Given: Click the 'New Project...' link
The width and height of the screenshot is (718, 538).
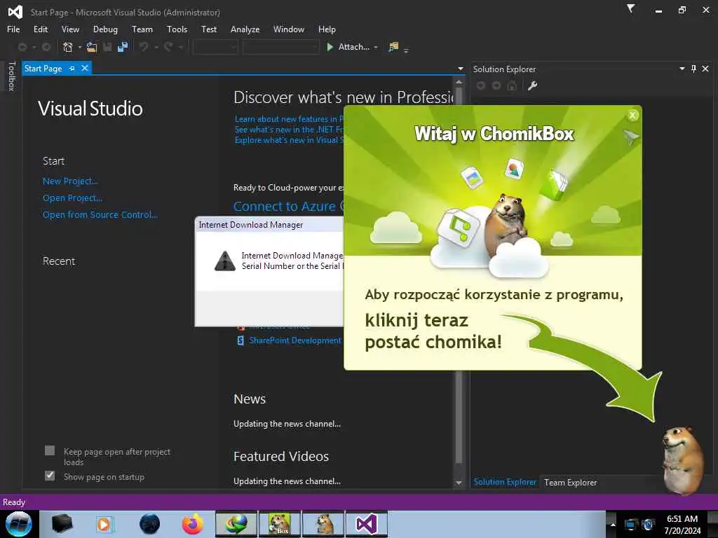Looking at the screenshot, I should (x=70, y=181).
